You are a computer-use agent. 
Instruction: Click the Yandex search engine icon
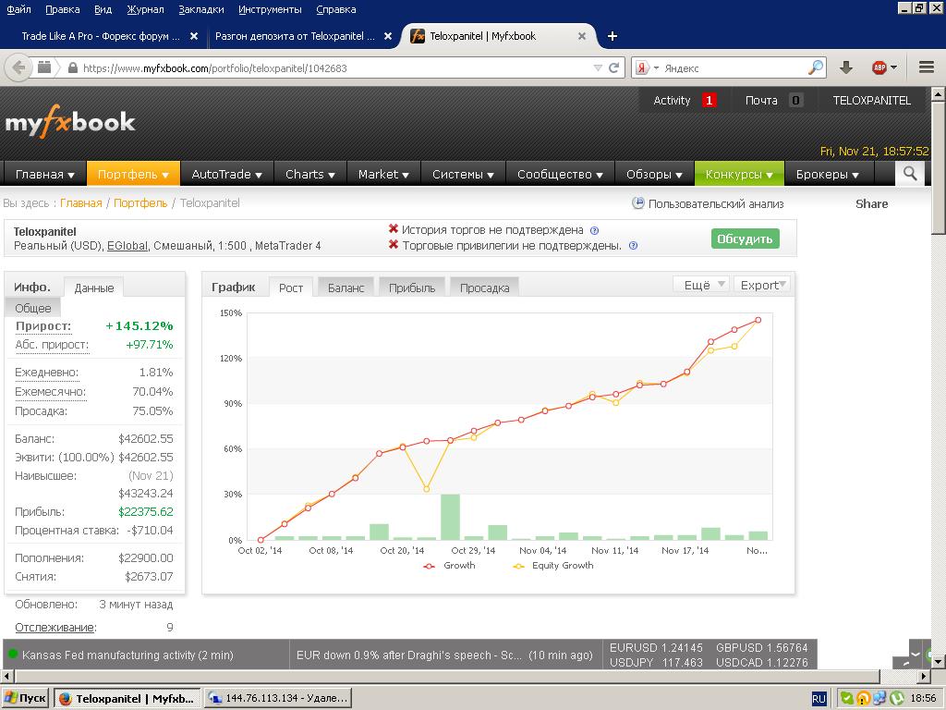(x=643, y=67)
